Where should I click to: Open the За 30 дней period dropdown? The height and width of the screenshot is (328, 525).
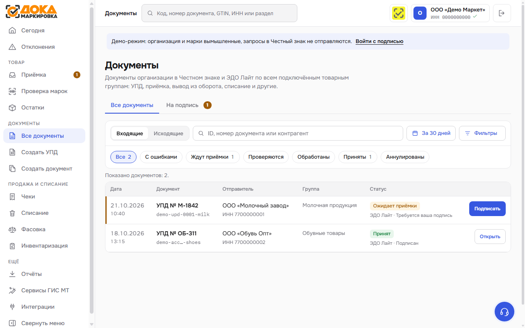[x=431, y=133]
